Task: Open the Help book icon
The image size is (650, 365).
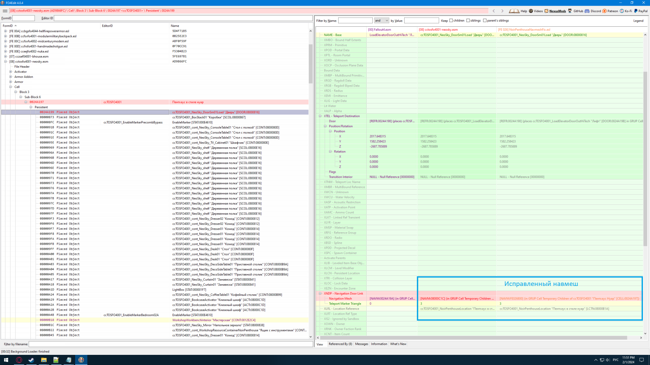Action: tap(514, 11)
